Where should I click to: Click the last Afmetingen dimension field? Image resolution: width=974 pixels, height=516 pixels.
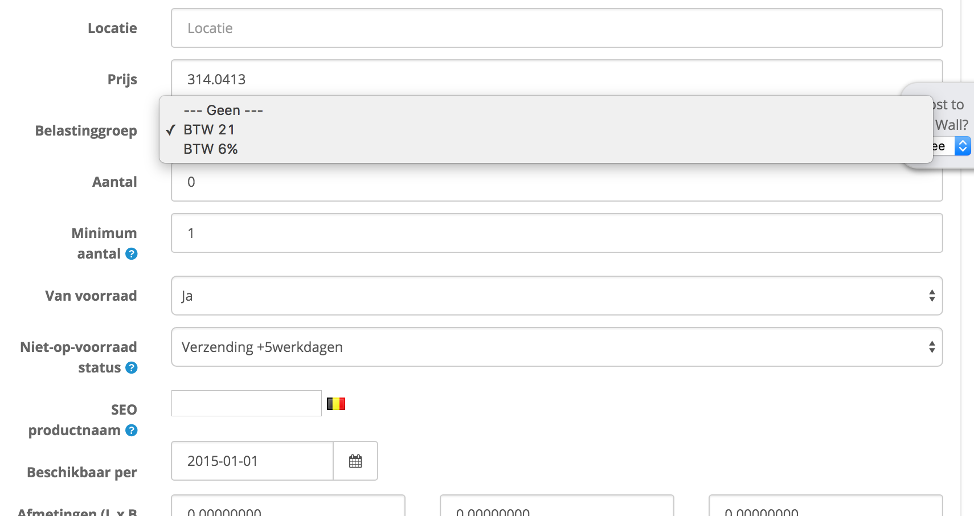[825, 508]
